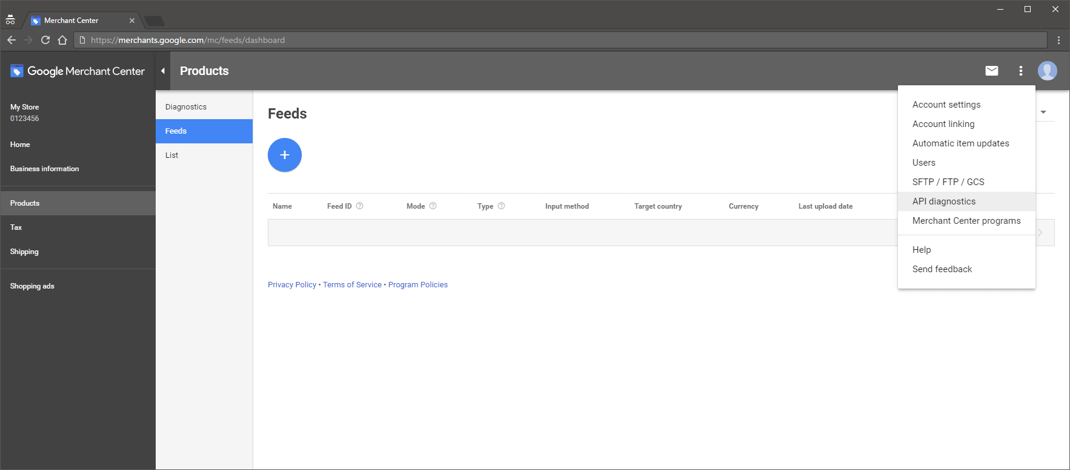Click the Name column header
1070x470 pixels.
click(282, 206)
